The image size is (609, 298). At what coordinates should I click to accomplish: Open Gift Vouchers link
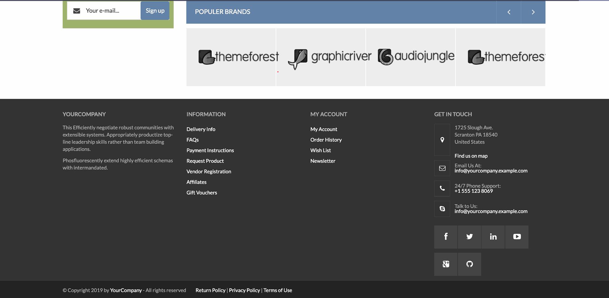point(202,193)
